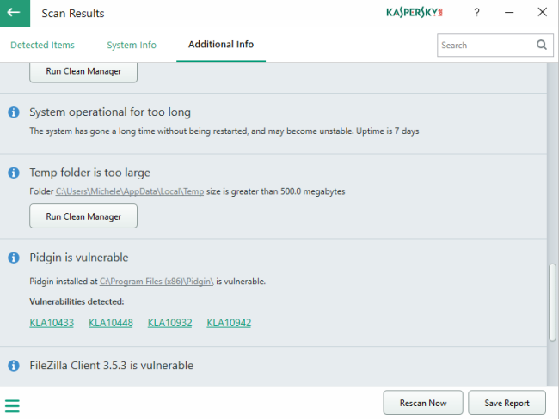This screenshot has width=559, height=419.
Task: Click the top Run Clean Manager button
Action: [83, 72]
